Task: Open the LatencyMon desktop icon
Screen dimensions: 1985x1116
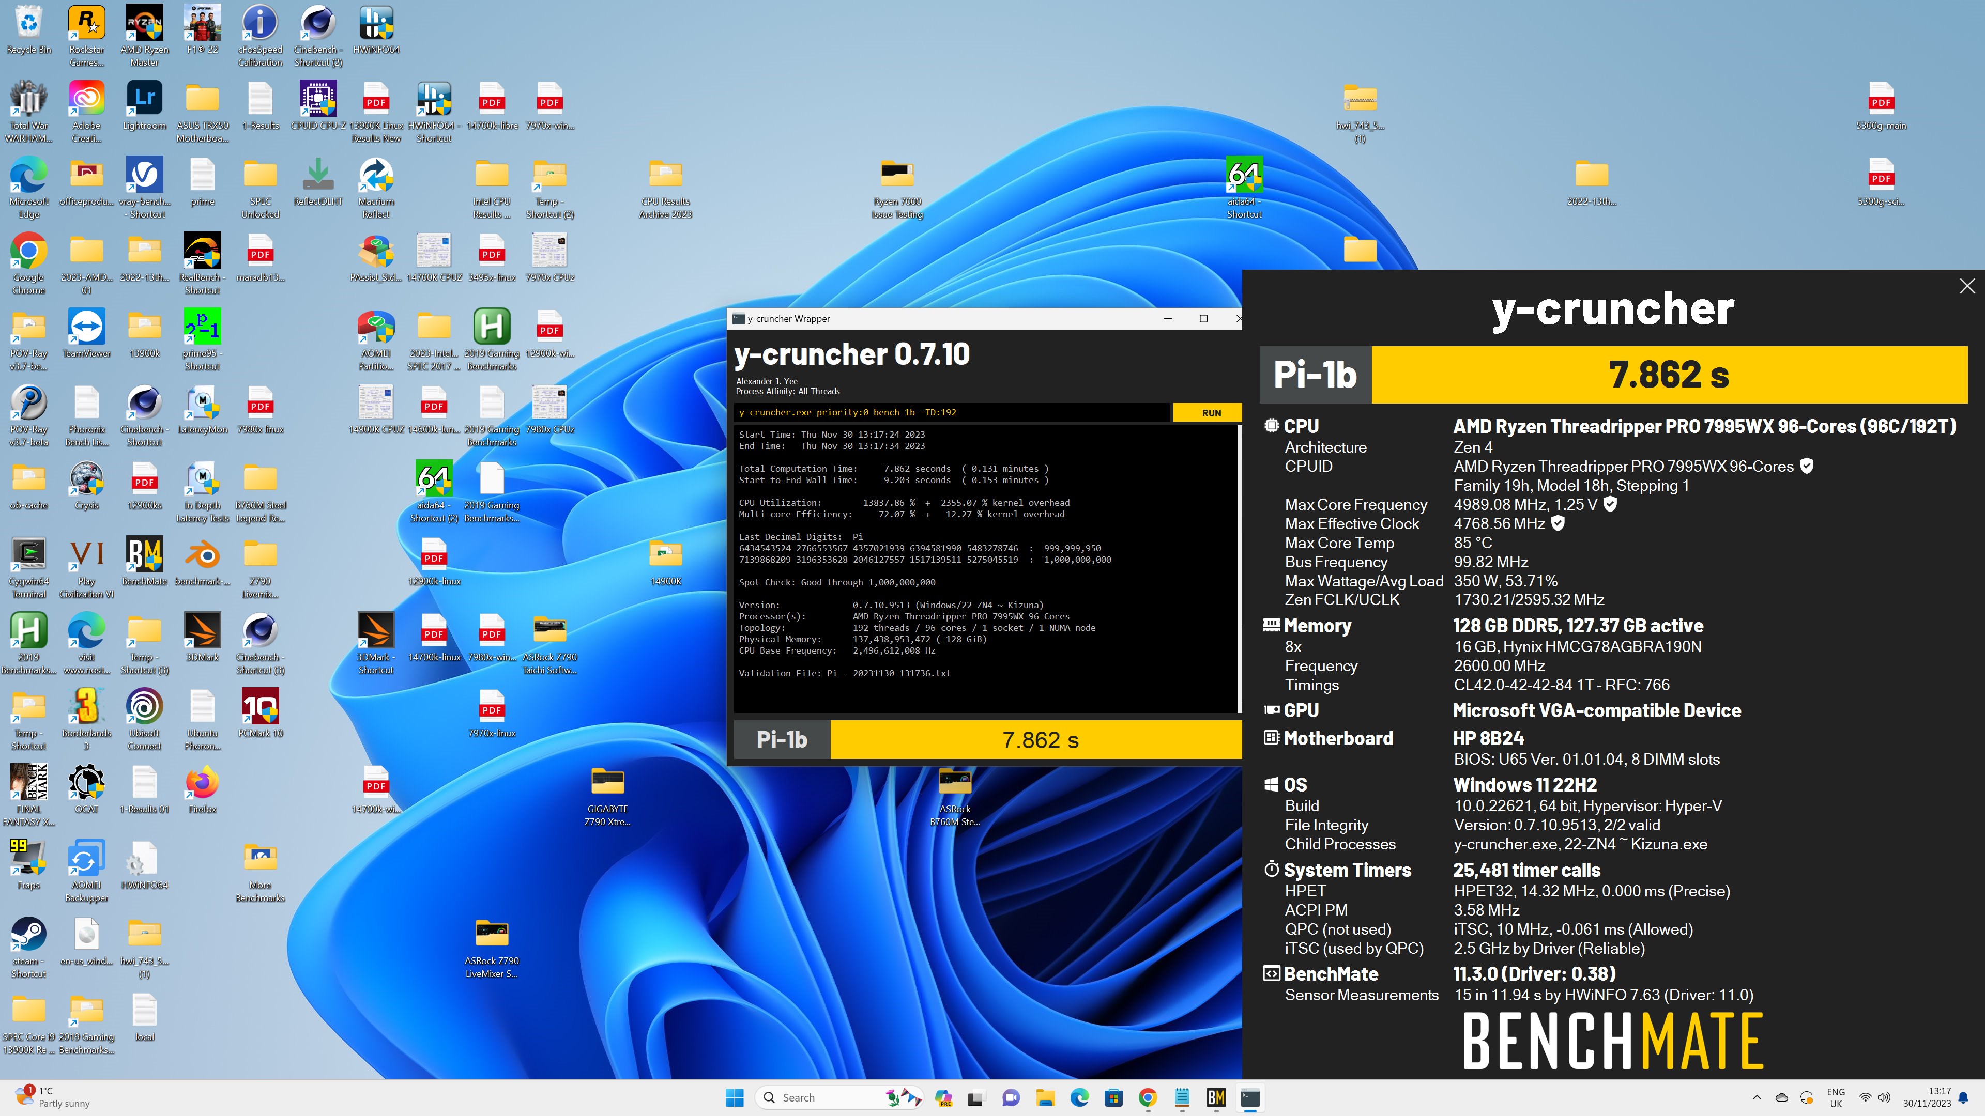Action: click(203, 410)
